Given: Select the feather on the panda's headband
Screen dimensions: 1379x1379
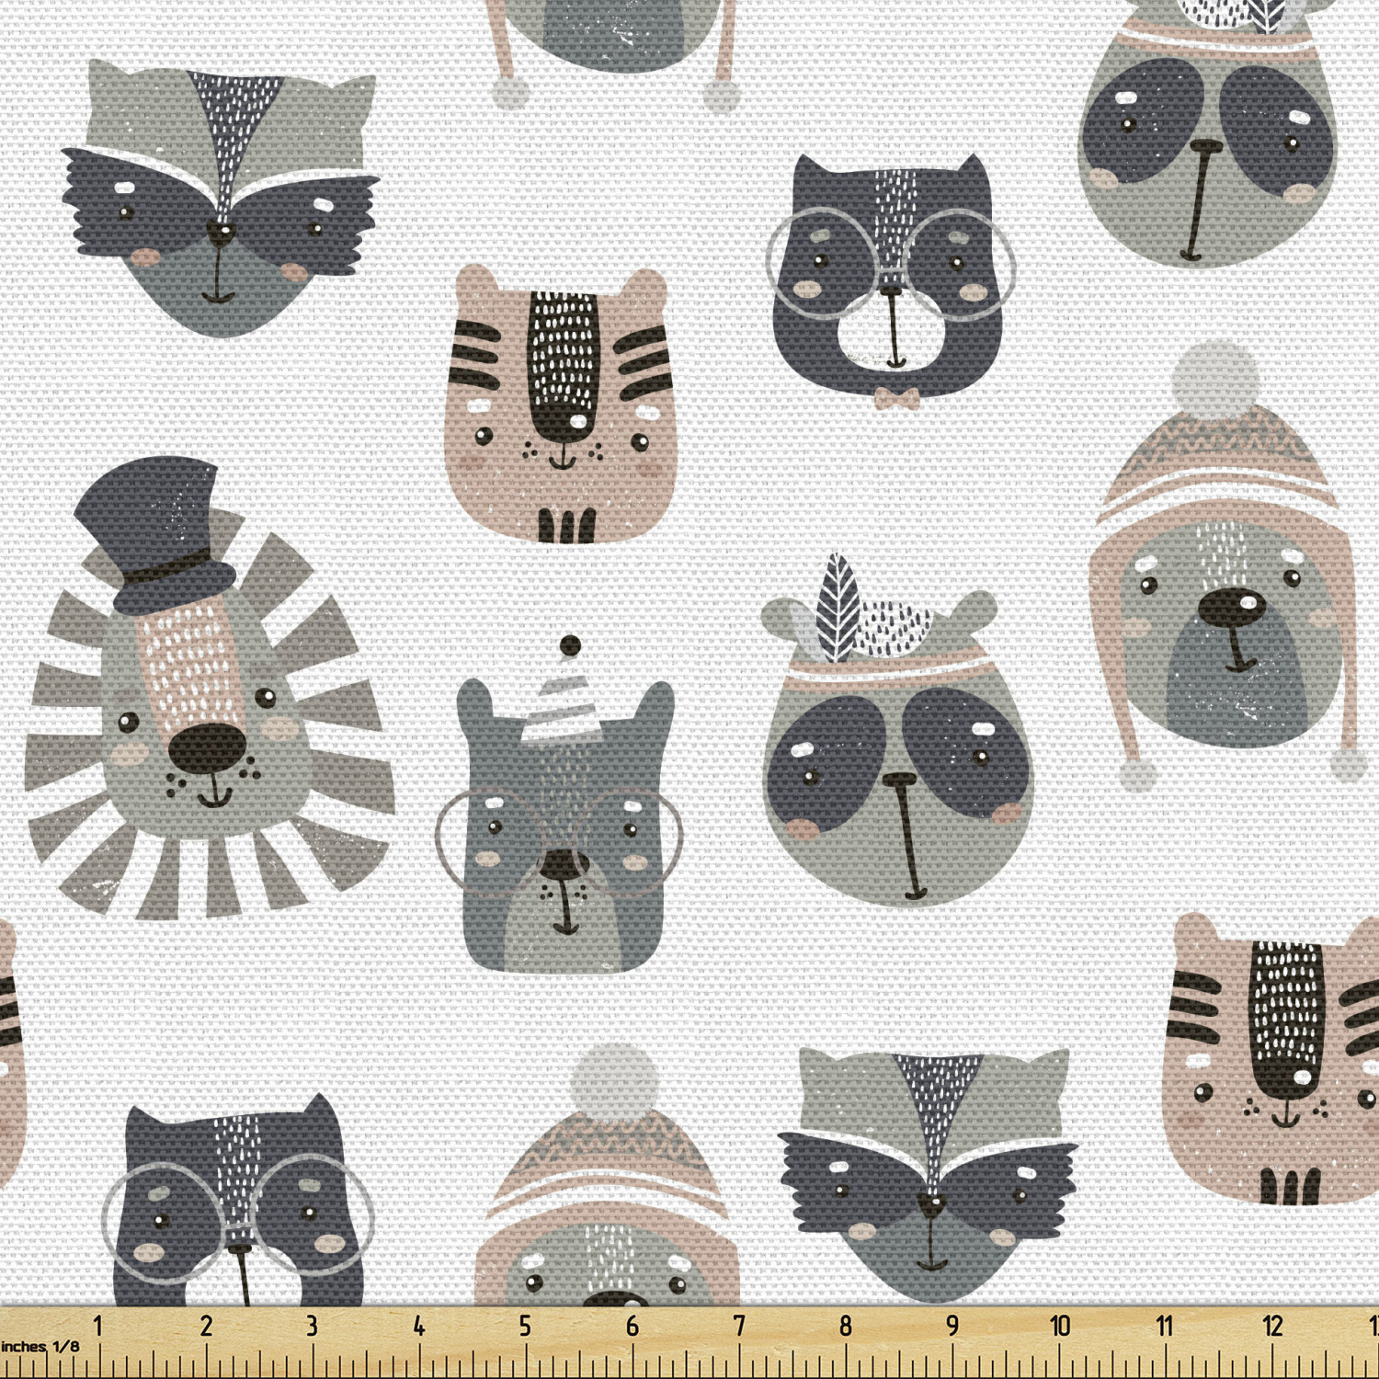Looking at the screenshot, I should click(840, 605).
